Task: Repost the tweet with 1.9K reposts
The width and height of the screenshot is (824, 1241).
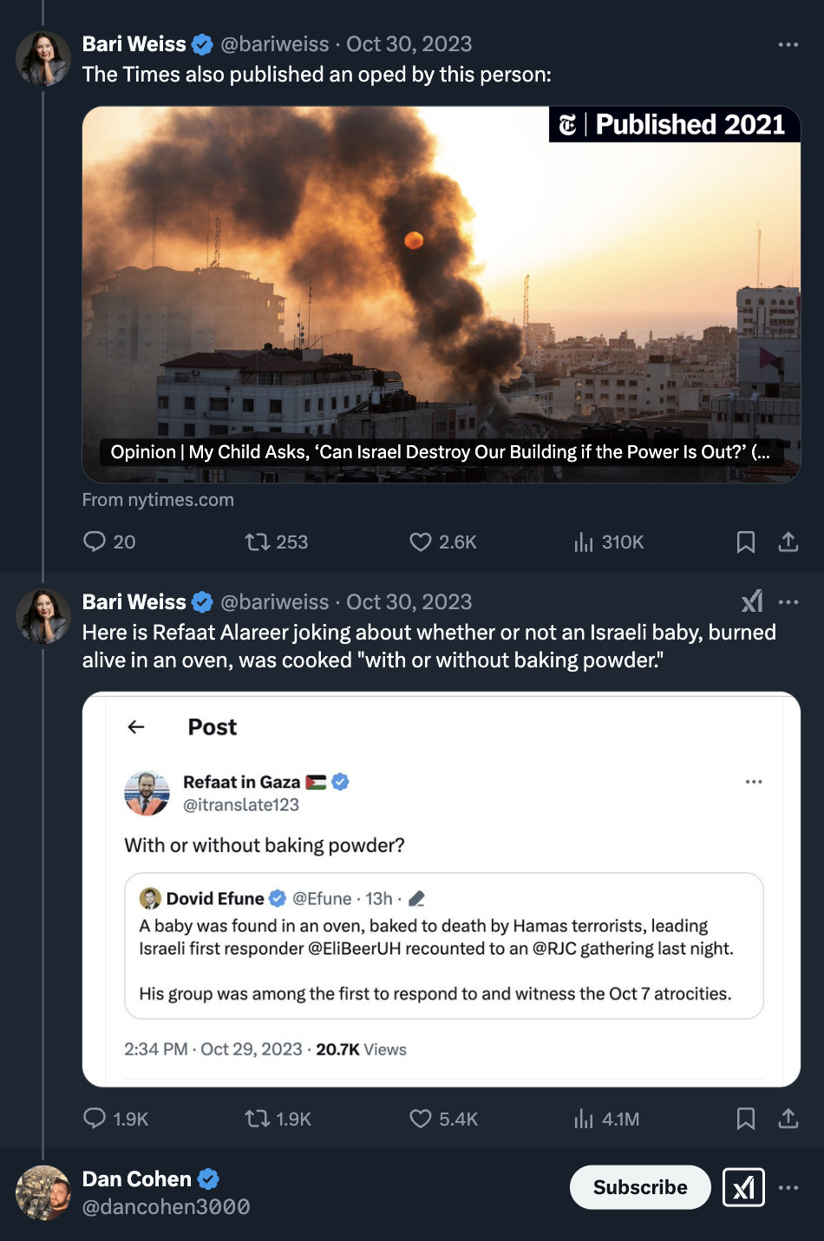Action: (x=258, y=1119)
